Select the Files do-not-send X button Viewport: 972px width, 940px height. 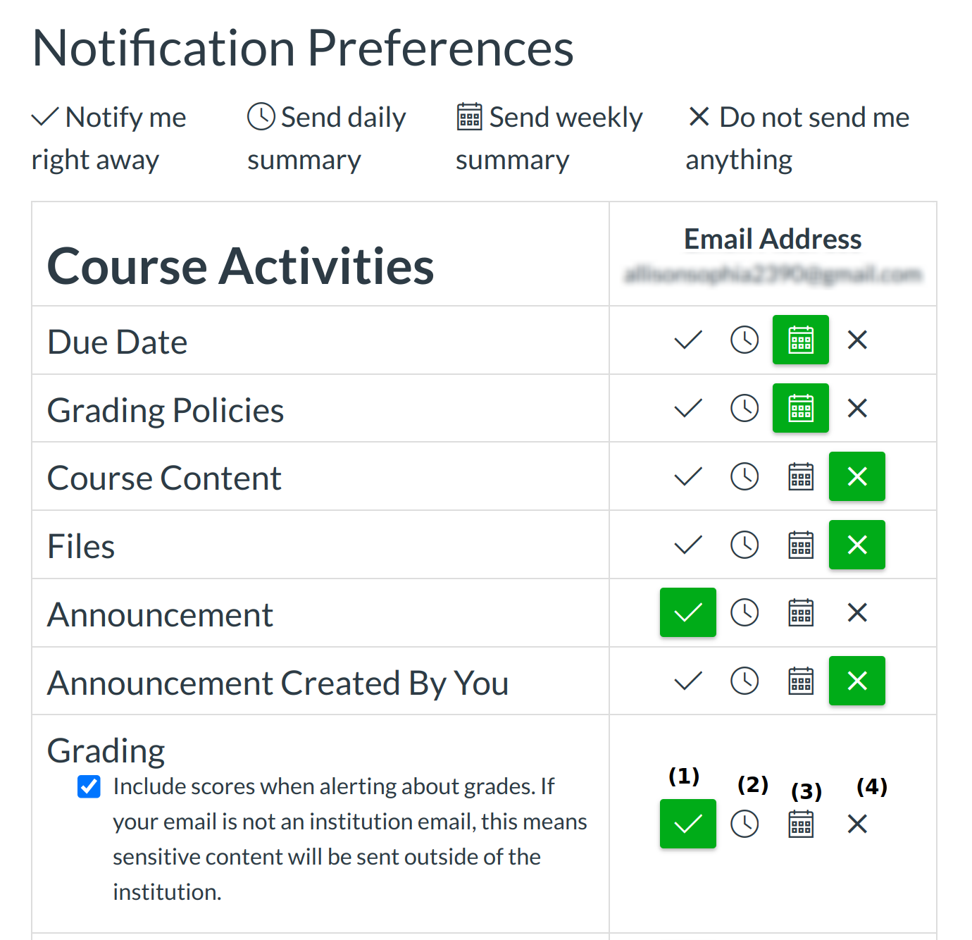(x=857, y=545)
